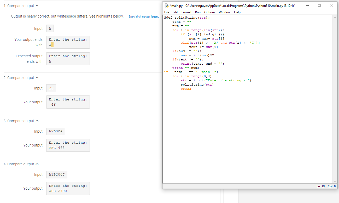The height and width of the screenshot is (203, 339).
Task: Click the vertical scrollbar in the code editor
Action: 335,99
